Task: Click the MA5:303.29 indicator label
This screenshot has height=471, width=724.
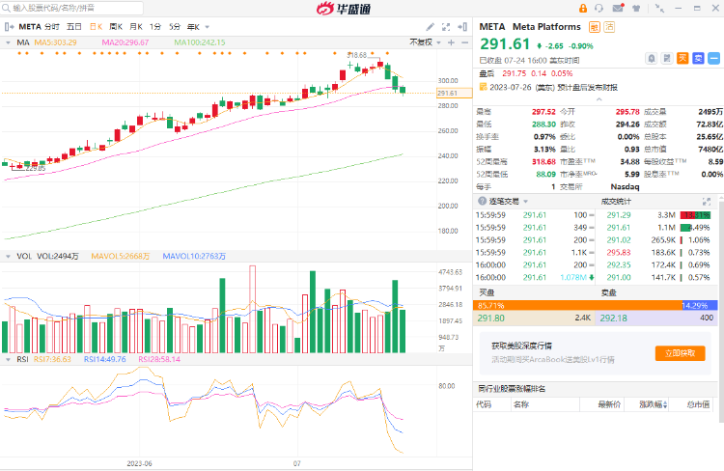Action: [x=55, y=42]
